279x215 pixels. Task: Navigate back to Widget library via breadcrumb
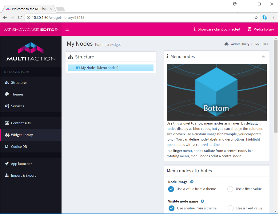(240, 44)
